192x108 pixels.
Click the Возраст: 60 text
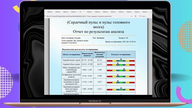click(x=123, y=38)
